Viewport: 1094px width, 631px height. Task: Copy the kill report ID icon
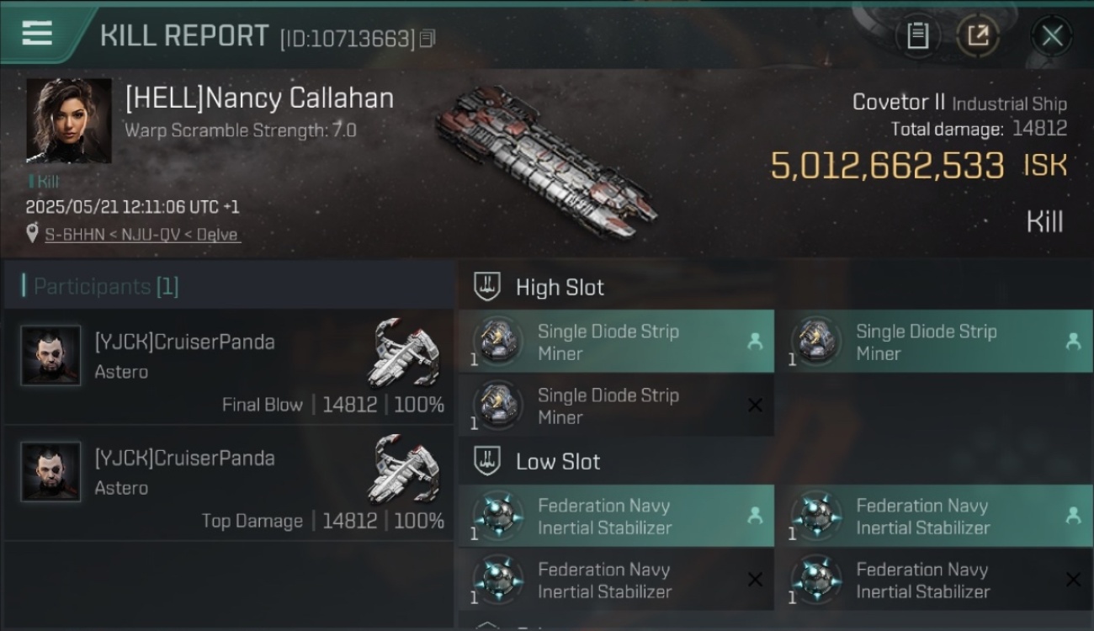[428, 39]
